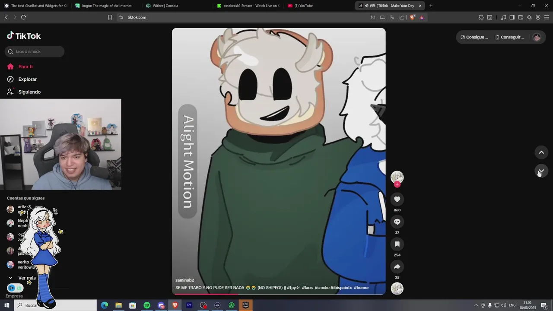Go to the previous video with the up chevron

tap(541, 152)
